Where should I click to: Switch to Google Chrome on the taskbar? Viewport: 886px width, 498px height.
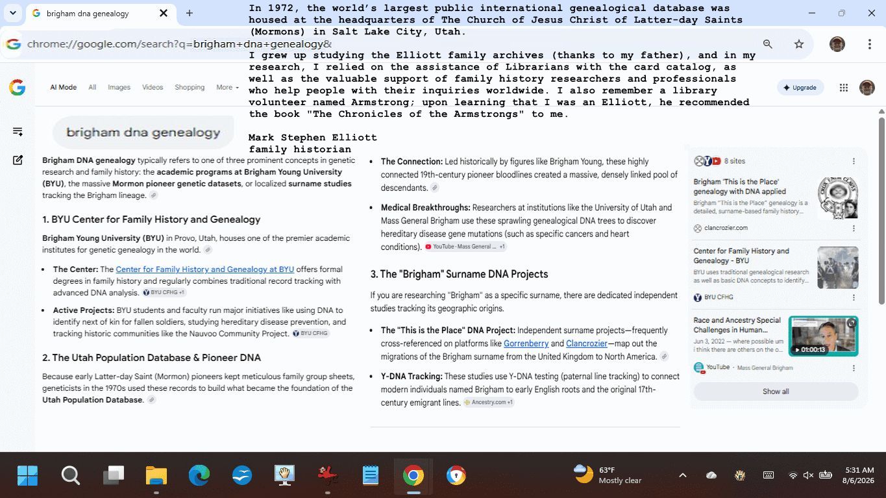click(x=413, y=476)
